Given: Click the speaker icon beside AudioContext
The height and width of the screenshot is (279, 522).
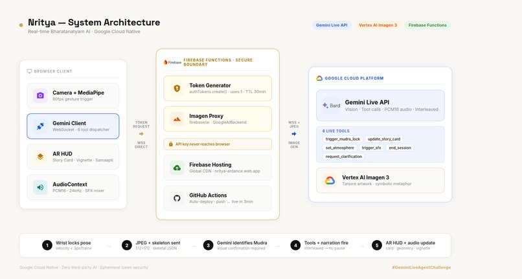Looking at the screenshot, I should click(x=40, y=187).
